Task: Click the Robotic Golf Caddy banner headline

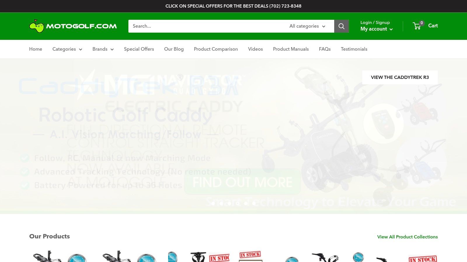Action: [x=125, y=116]
